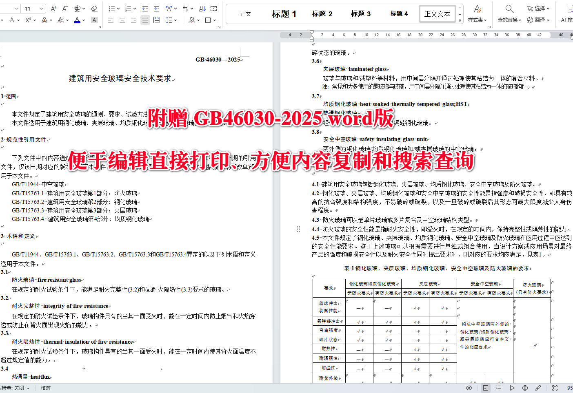Click the 95 zoom level control

[x=569, y=388]
